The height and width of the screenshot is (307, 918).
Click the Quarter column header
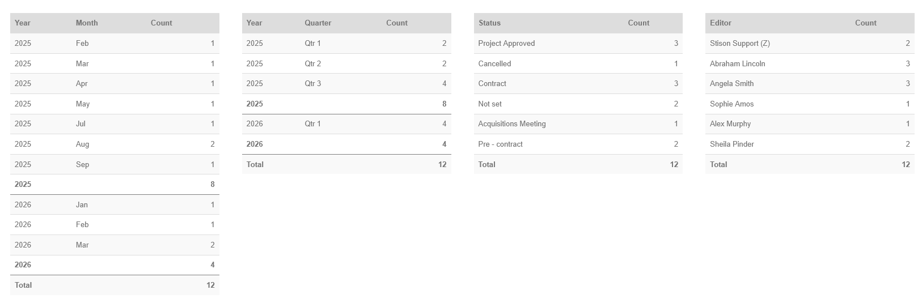tap(318, 23)
